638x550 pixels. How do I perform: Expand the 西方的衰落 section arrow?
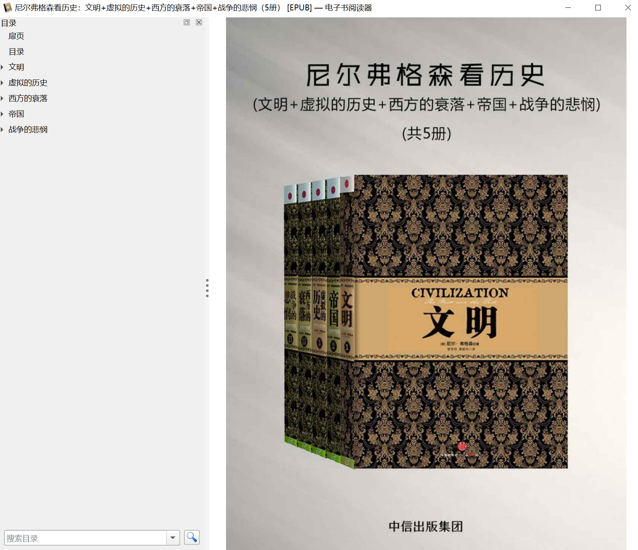pyautogui.click(x=2, y=98)
